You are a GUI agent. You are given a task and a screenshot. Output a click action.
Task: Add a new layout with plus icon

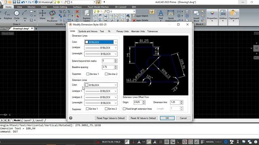(x=8, y=120)
